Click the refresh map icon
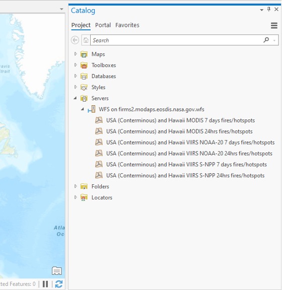 [59, 284]
